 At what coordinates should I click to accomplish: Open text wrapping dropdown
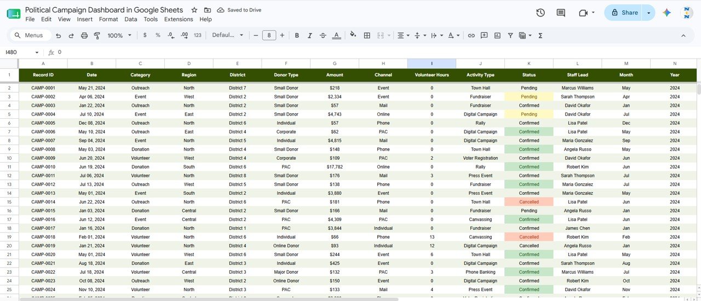[437, 36]
